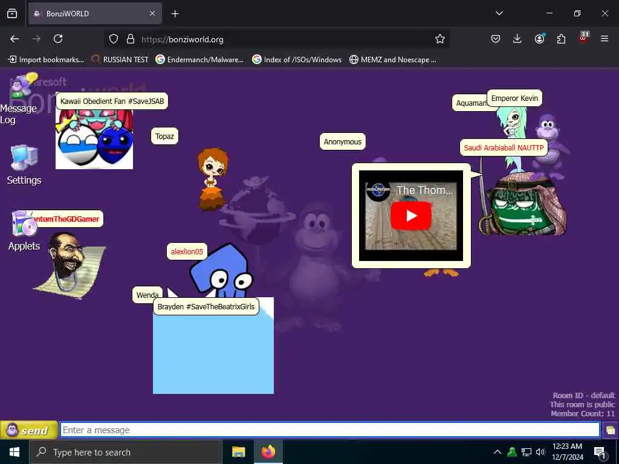
Task: Reload the BonziWORLD page
Action: (x=58, y=39)
